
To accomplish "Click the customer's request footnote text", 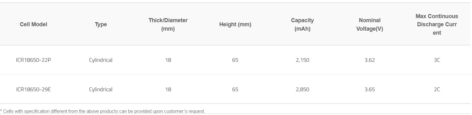I will point(103,111).
